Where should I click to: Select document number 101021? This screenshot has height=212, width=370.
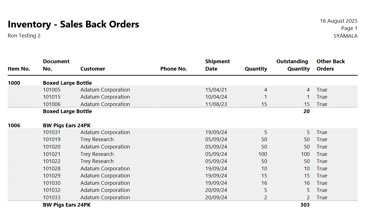pos(52,154)
